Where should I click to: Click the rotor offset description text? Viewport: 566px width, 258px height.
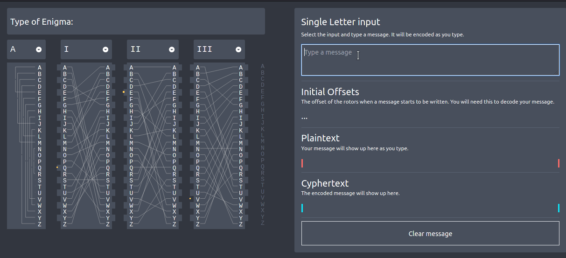point(427,102)
